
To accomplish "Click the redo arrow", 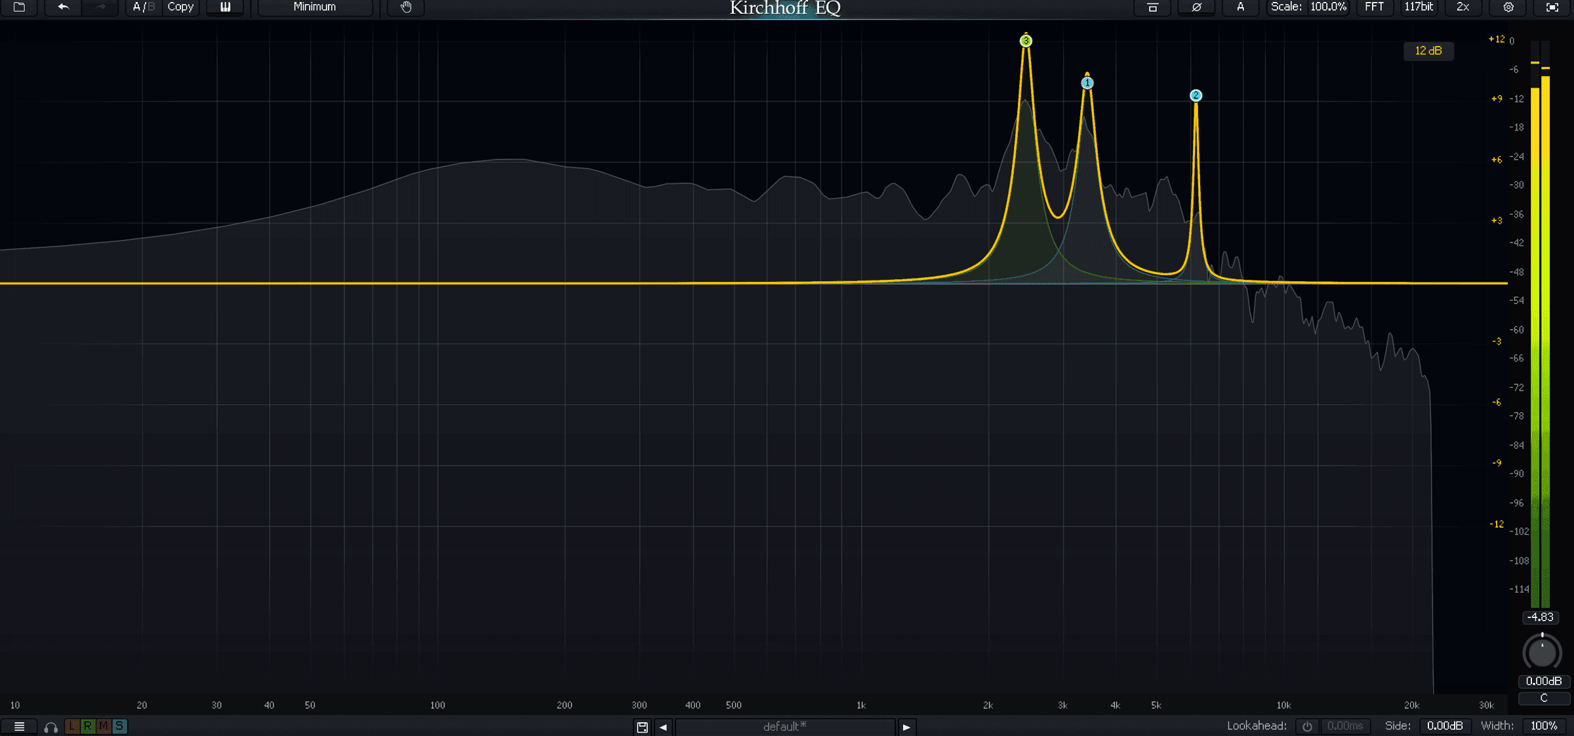I will pyautogui.click(x=100, y=7).
